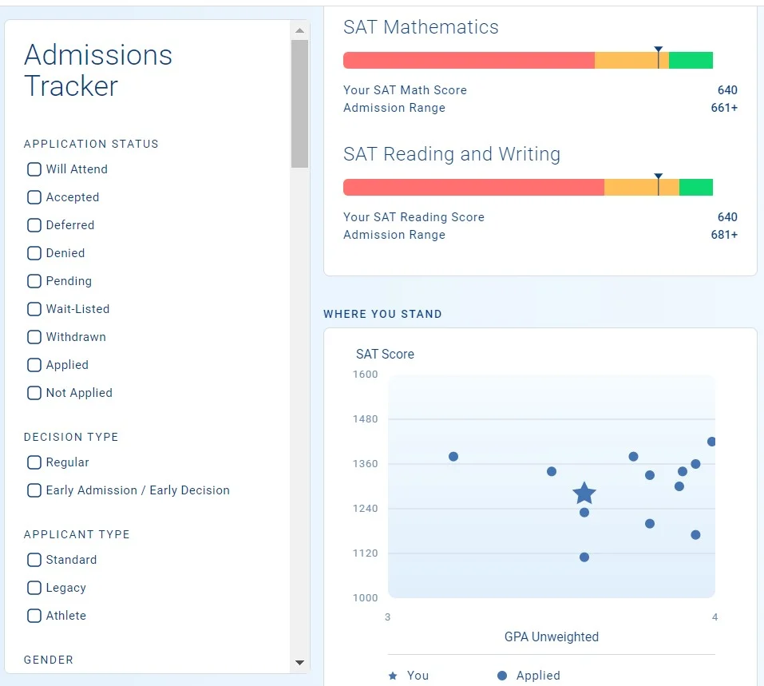The height and width of the screenshot is (686, 764).
Task: Click the green segment of Reading and Writing bar
Action: click(x=696, y=187)
